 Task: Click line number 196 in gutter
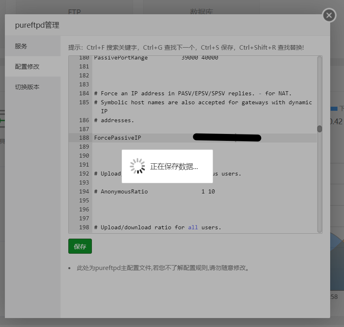(x=84, y=209)
